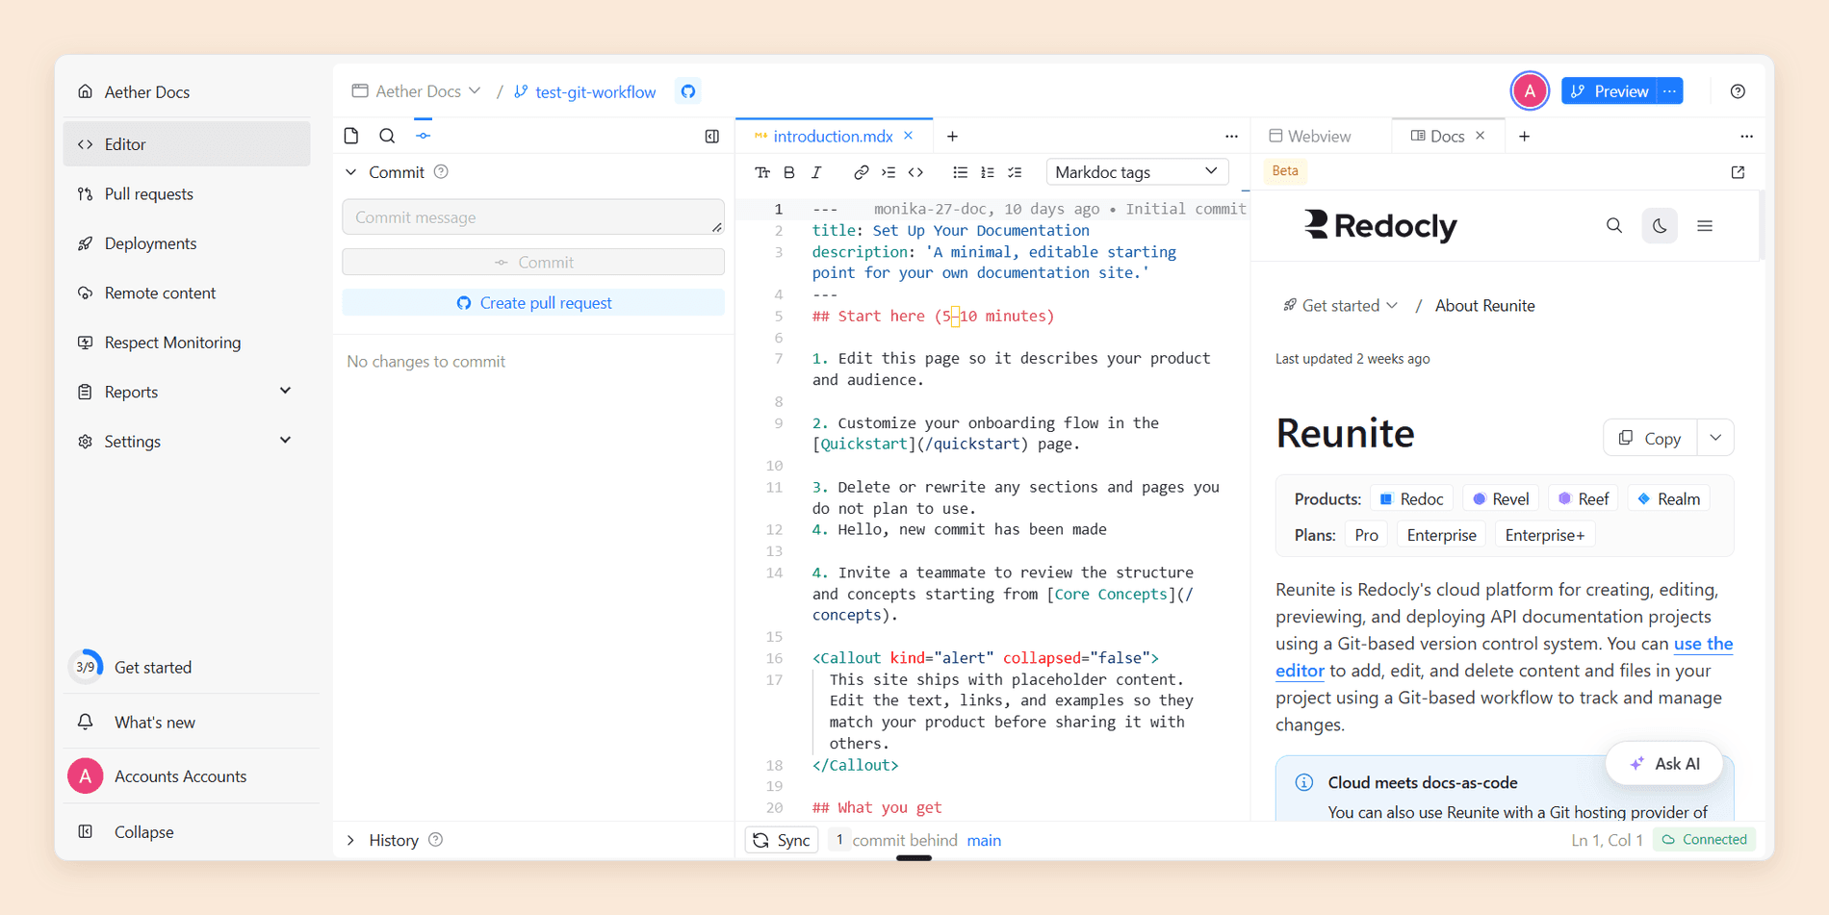This screenshot has height=915, width=1829.
Task: Insert a checklist
Action: pos(1015,172)
